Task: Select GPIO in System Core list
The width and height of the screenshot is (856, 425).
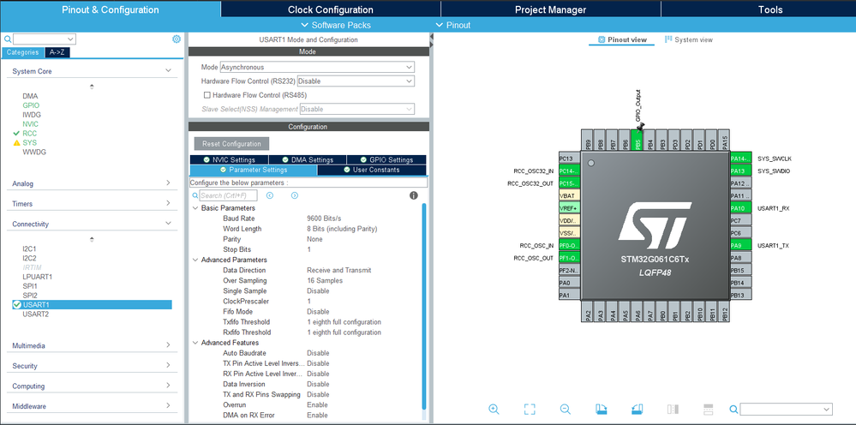Action: 31,105
